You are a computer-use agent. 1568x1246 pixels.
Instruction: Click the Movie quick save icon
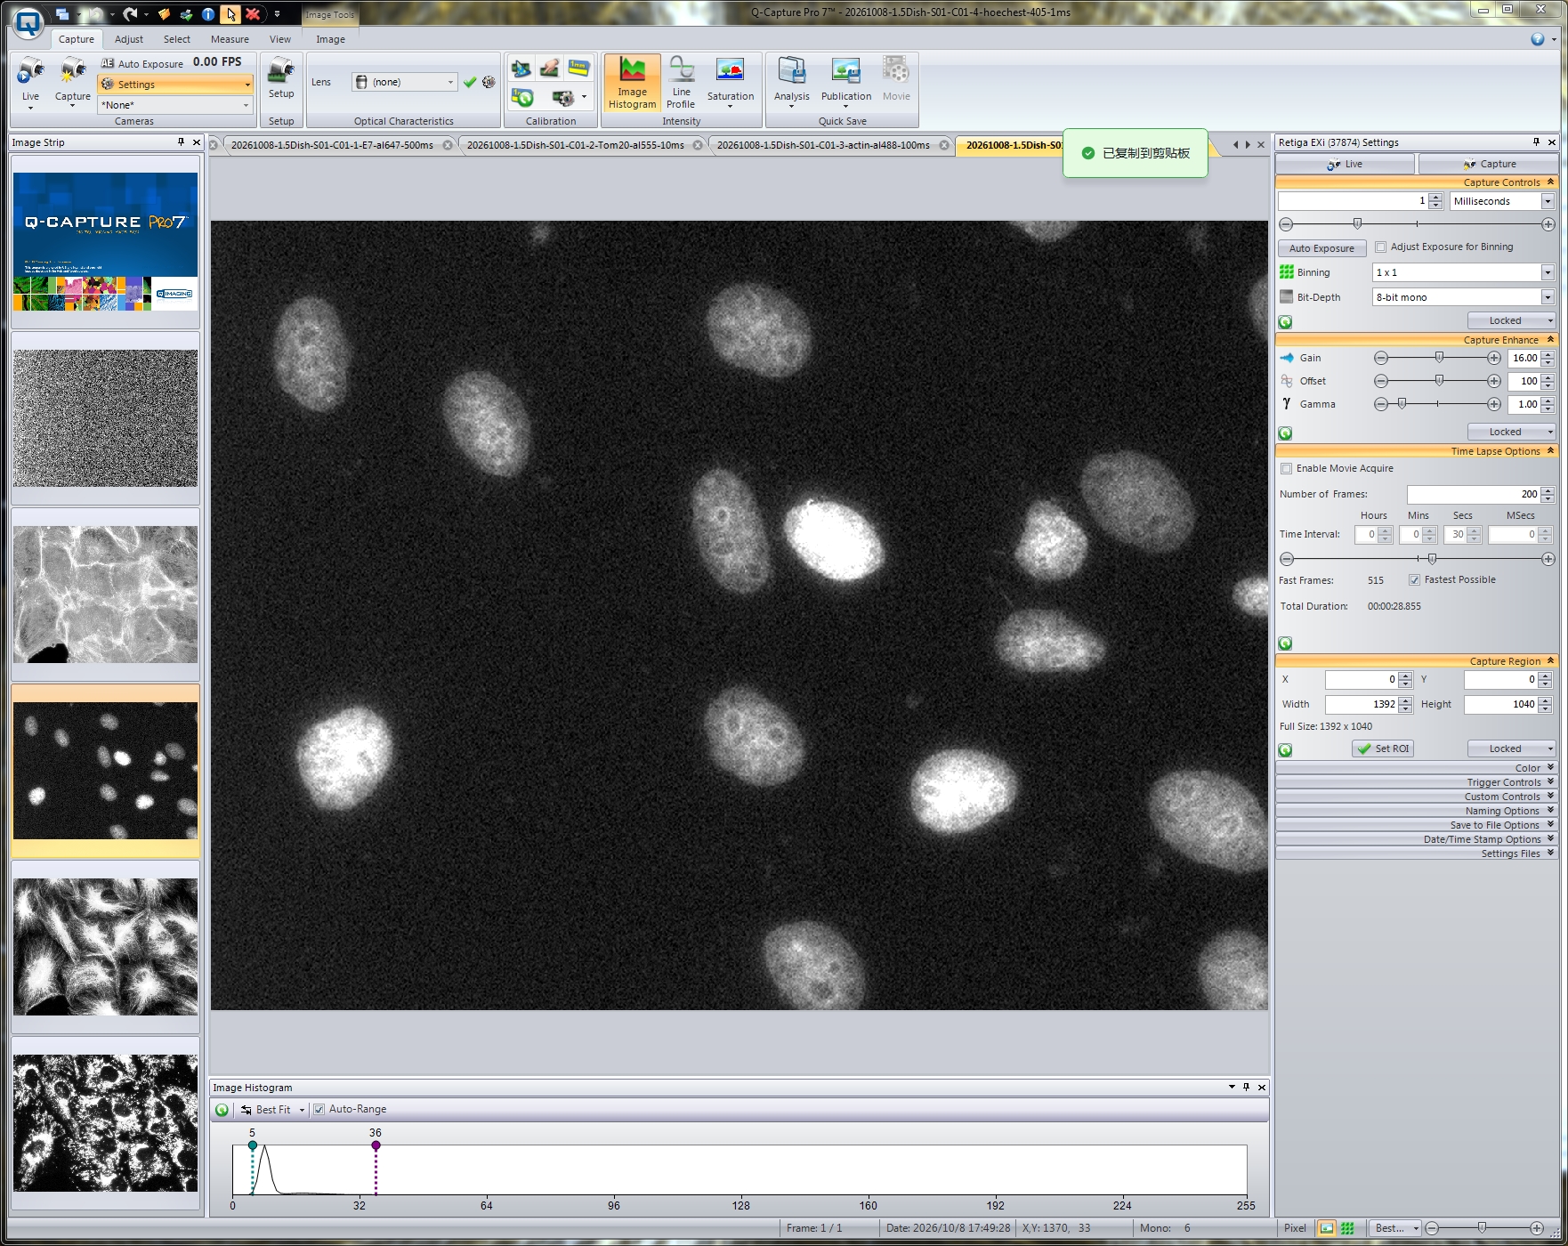pyautogui.click(x=896, y=80)
